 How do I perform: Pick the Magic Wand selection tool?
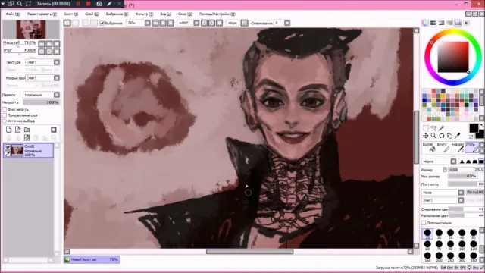click(x=442, y=128)
